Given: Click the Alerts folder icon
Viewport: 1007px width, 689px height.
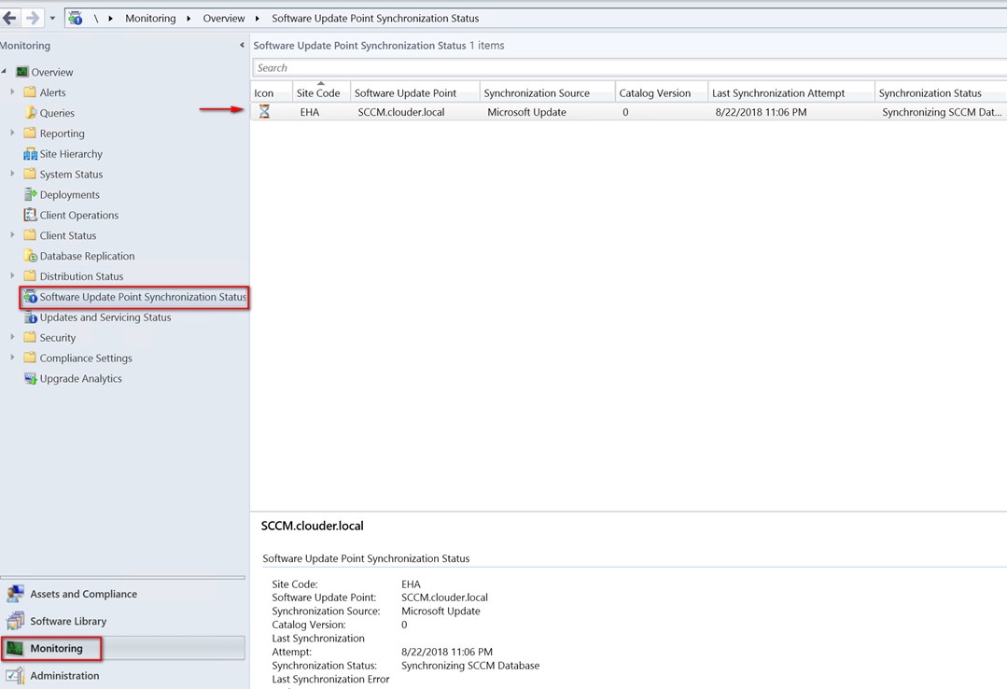Looking at the screenshot, I should click(x=30, y=91).
